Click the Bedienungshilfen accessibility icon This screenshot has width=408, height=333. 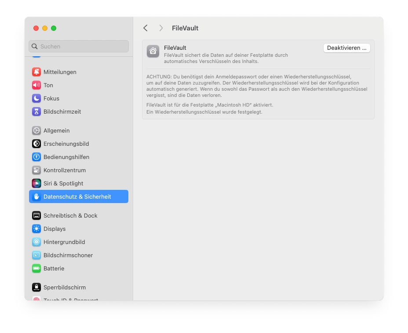(x=36, y=157)
